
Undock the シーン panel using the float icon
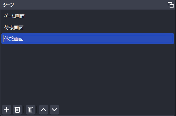coord(171,5)
